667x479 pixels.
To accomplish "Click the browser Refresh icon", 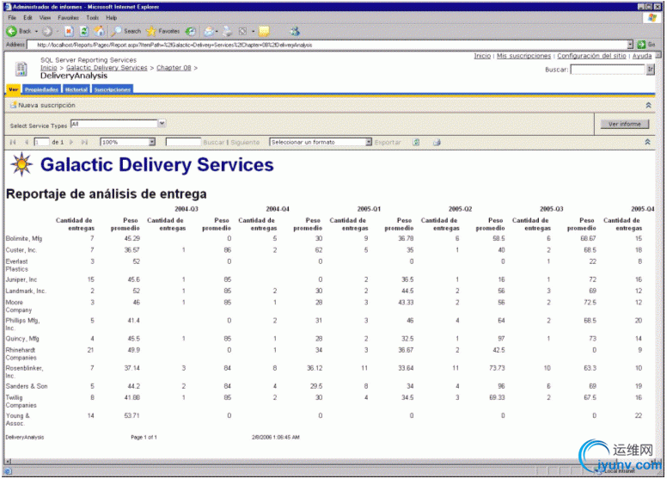I will point(83,31).
